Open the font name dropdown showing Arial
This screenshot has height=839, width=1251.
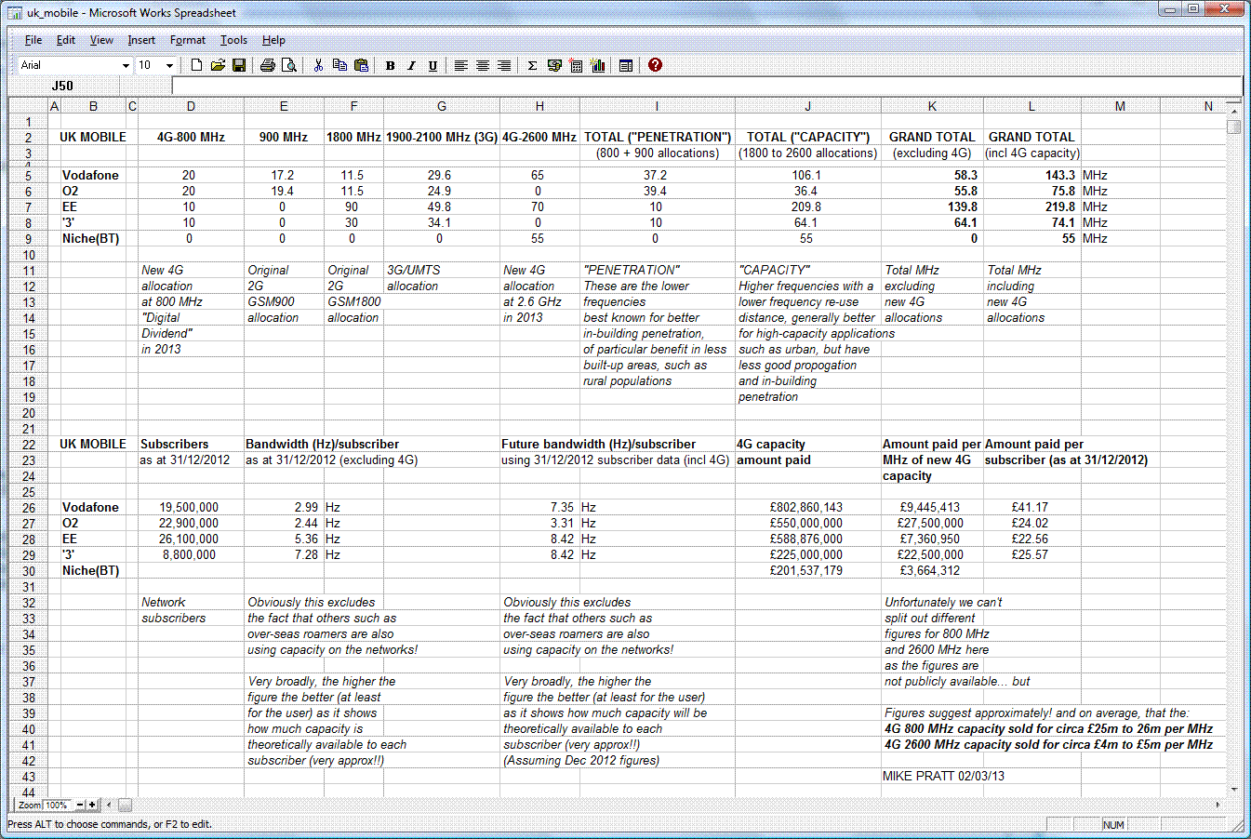coord(126,65)
